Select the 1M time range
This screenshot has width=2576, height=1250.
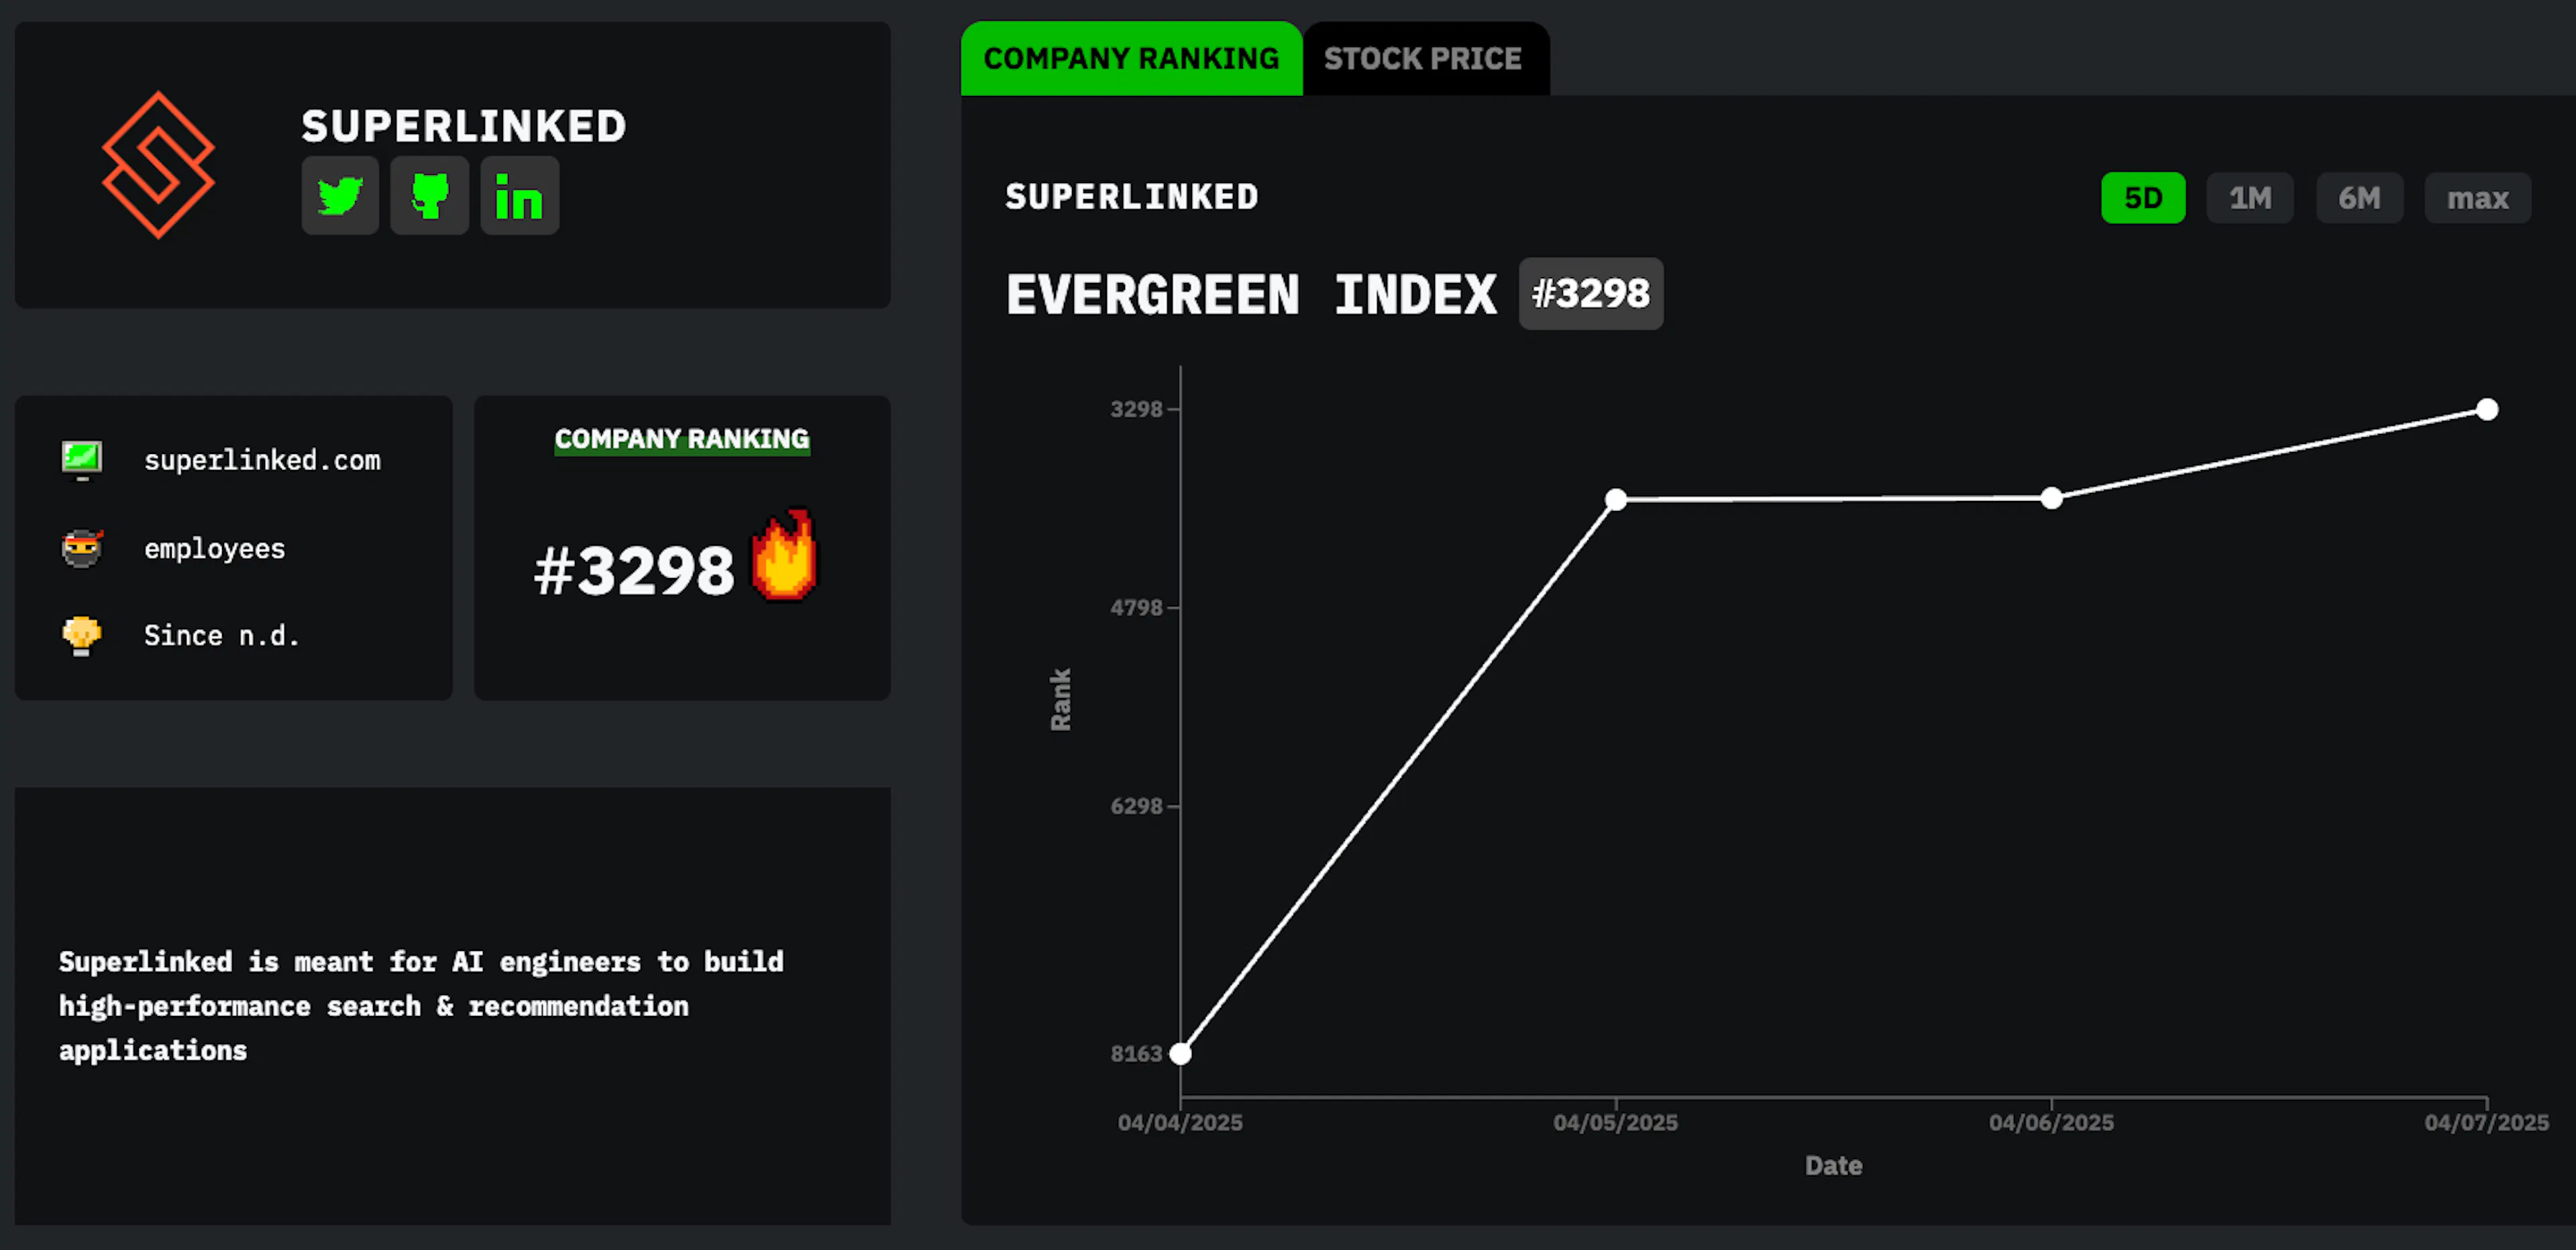coord(2250,198)
